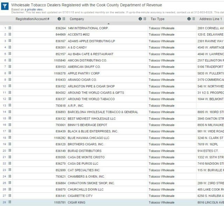Open row menu for BARCELONA WHOLESALE TOBACCO

coord(9,112)
